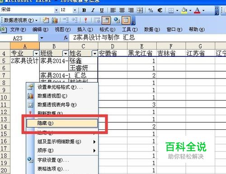
Task: Open the 编辑(E) menu
Action: click(40, 29)
